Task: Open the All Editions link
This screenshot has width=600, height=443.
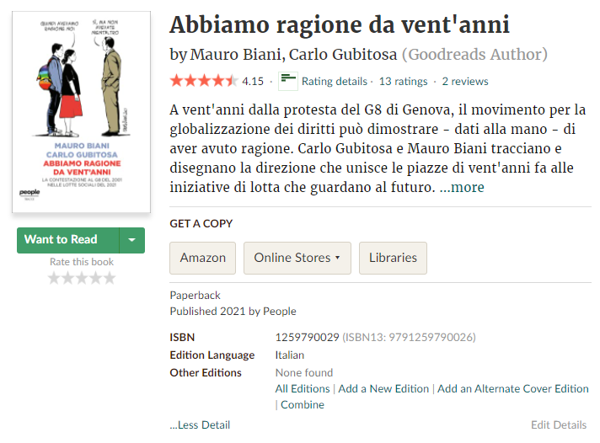Action: pyautogui.click(x=303, y=388)
